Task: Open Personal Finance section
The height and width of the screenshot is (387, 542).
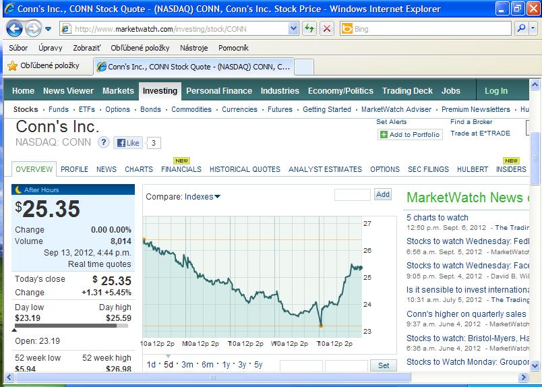Action: pos(219,91)
